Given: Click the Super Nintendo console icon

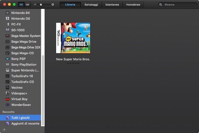Looking at the screenshot, I should pyautogui.click(x=8, y=70).
